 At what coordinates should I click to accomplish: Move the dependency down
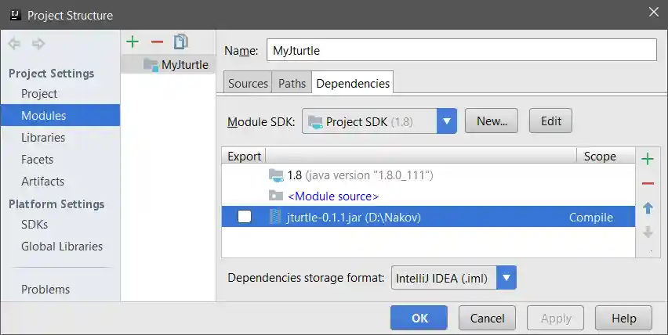648,232
